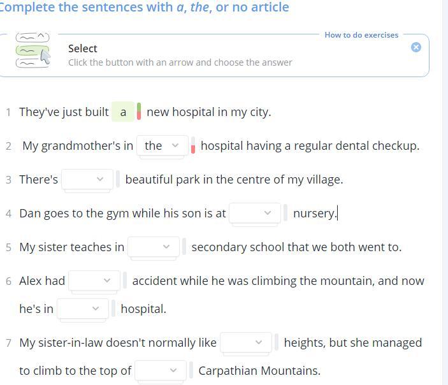Viewport: 448px width, 385px height.
Task: Expand the dropdown after 'he's in'
Action: click(x=83, y=309)
